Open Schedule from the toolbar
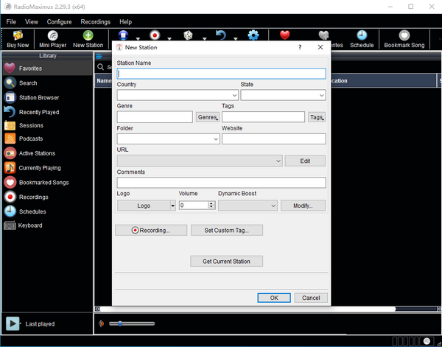Image resolution: width=442 pixels, height=347 pixels. (x=362, y=38)
